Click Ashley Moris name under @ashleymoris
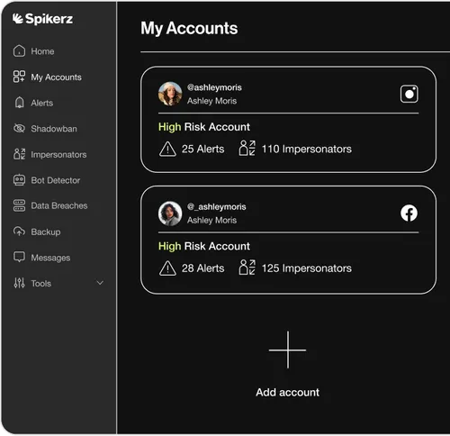The height and width of the screenshot is (436, 450). coord(211,101)
